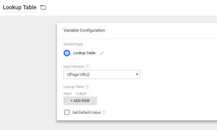Open the {{Page URL}} input variable dropdown
This screenshot has width=217, height=130.
(x=102, y=74)
